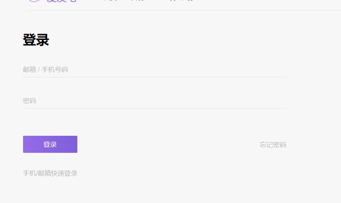Click the purple 登录 button

50,144
